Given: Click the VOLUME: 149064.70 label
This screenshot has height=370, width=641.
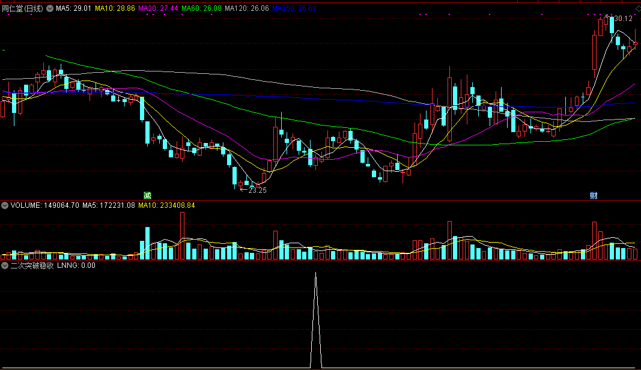Looking at the screenshot, I should coord(45,205).
